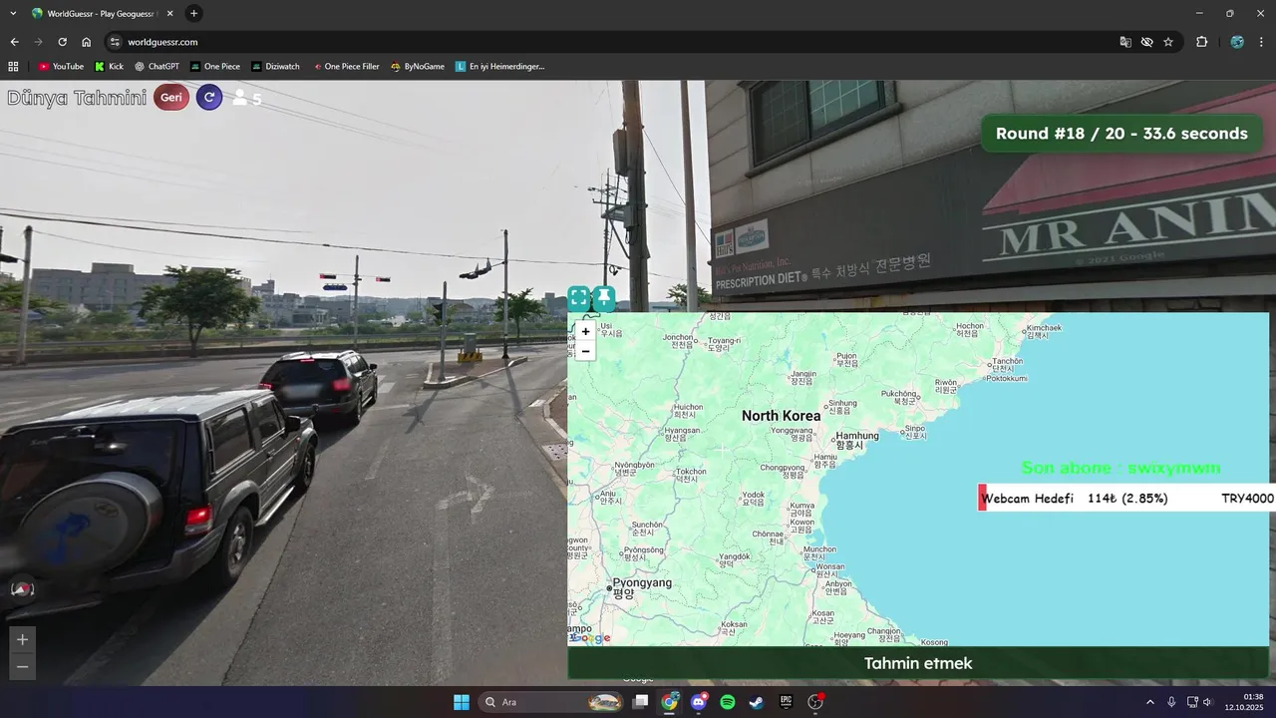This screenshot has height=718, width=1276.
Task: Click Pyongyang on the guess map
Action: pyautogui.click(x=641, y=587)
